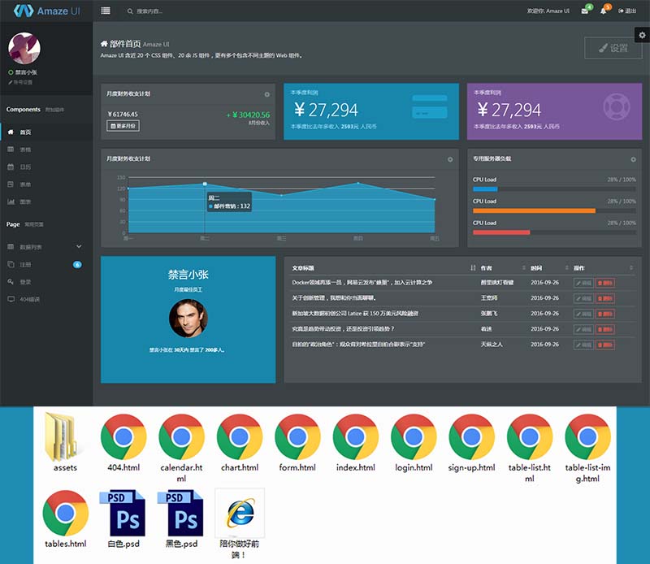Image resolution: width=650 pixels, height=564 pixels.
Task: Open the login.html file icon
Action: [414, 438]
